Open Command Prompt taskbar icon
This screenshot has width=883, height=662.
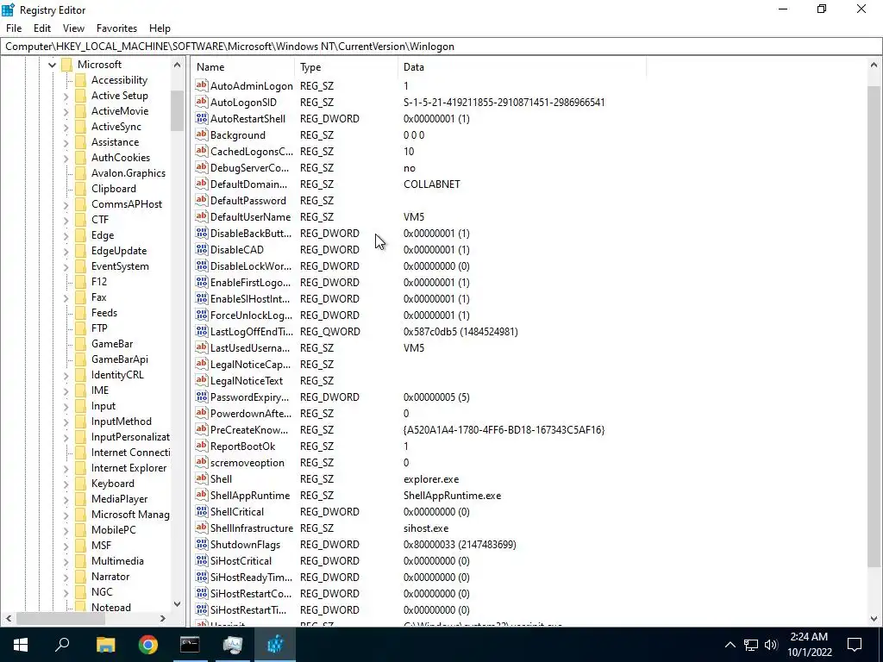click(x=190, y=645)
